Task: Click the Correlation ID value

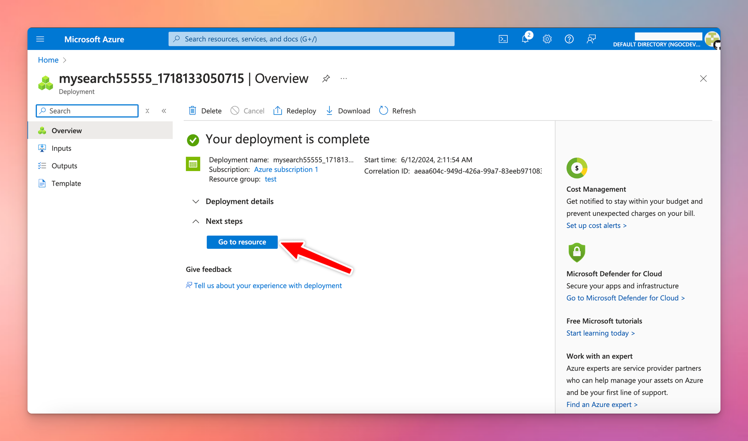Action: 478,171
